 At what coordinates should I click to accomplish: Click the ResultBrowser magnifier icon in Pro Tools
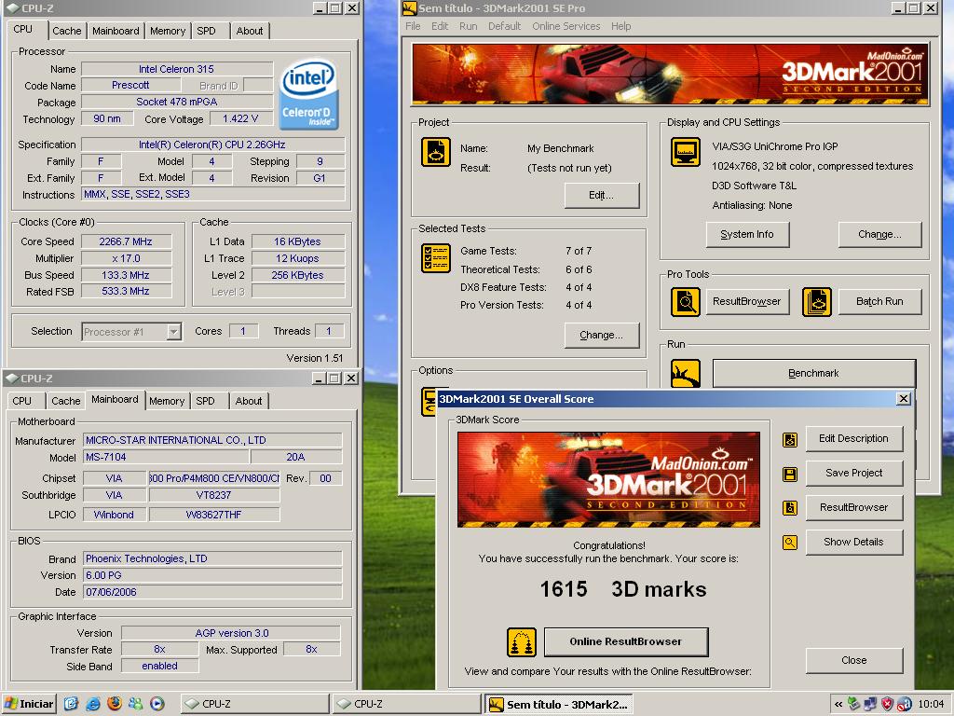(686, 302)
